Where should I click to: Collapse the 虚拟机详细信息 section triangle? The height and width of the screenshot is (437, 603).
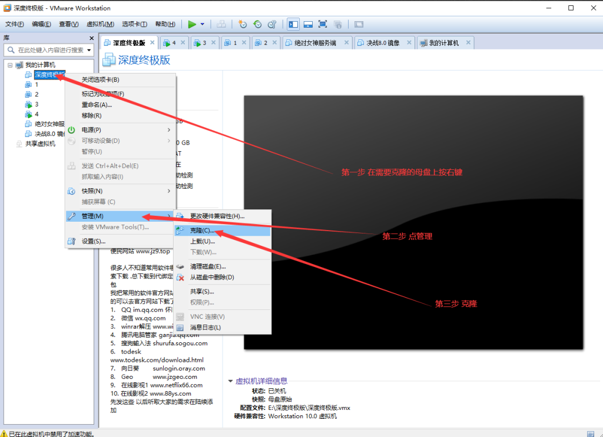pos(230,381)
